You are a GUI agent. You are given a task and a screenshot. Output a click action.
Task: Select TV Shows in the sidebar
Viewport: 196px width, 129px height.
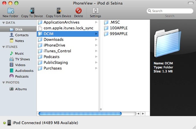(18, 59)
